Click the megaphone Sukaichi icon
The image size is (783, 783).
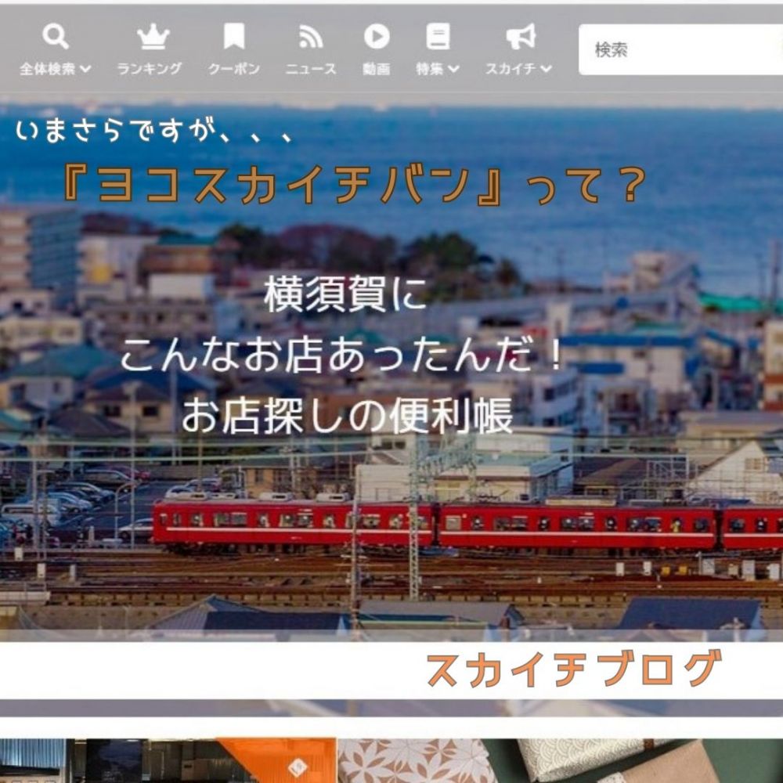(x=521, y=37)
